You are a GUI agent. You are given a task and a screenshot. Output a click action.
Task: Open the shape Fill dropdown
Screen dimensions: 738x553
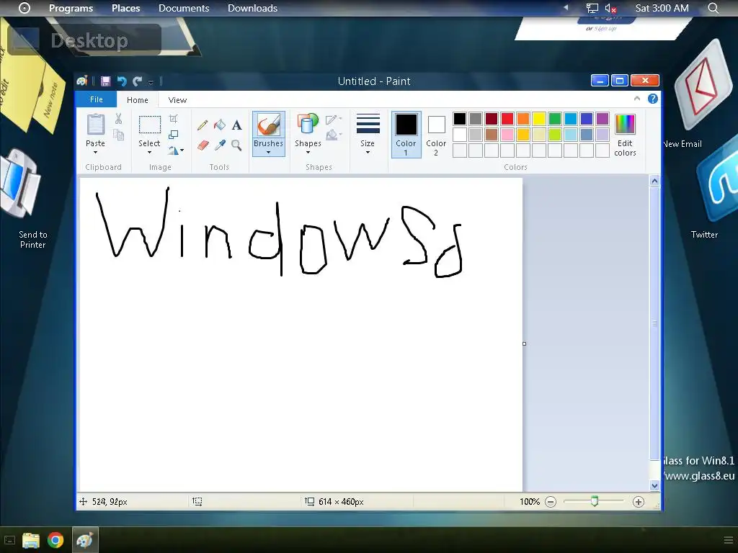pyautogui.click(x=334, y=135)
